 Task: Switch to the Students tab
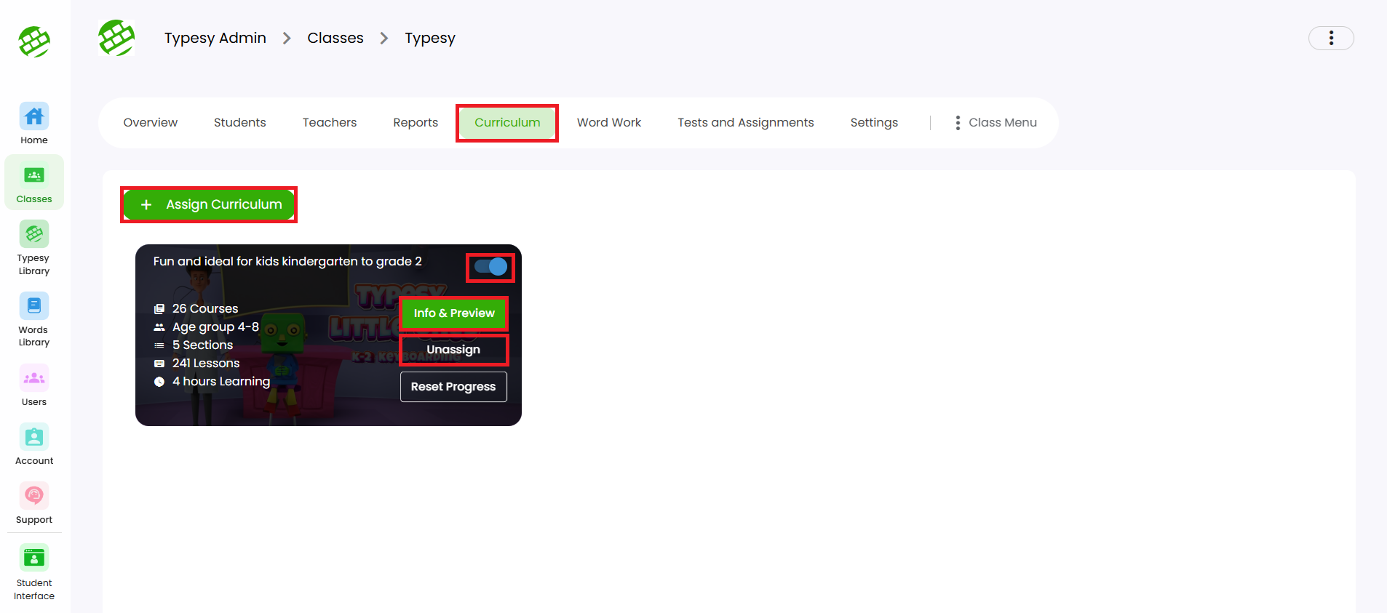[x=239, y=123]
